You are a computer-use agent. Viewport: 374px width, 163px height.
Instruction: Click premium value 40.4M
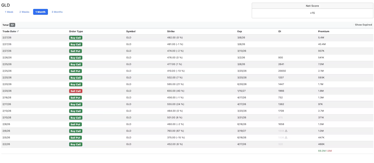(322, 44)
